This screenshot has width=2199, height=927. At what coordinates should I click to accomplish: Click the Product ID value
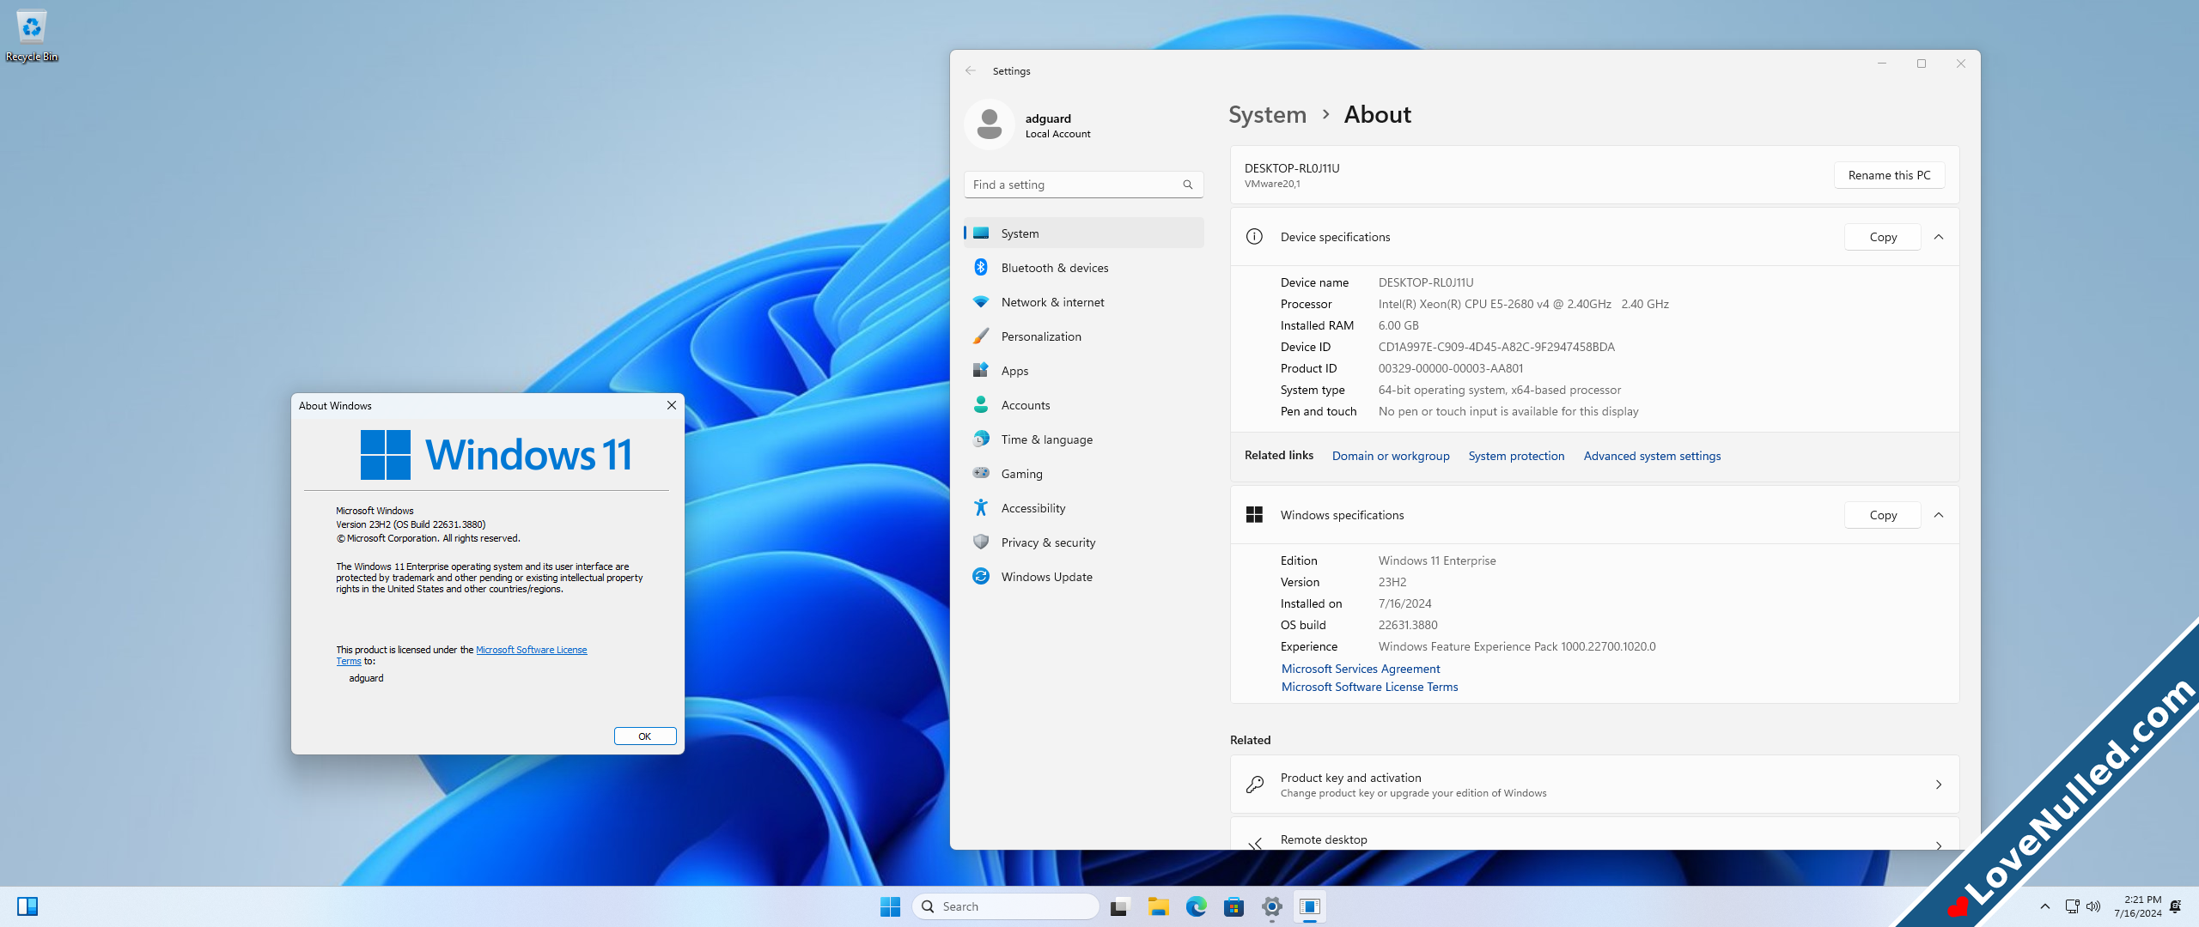1451,368
